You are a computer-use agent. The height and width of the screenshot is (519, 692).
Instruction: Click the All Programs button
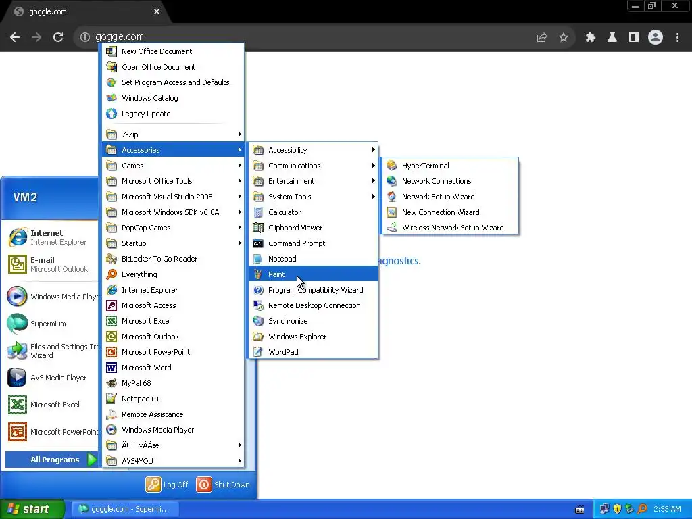51,460
